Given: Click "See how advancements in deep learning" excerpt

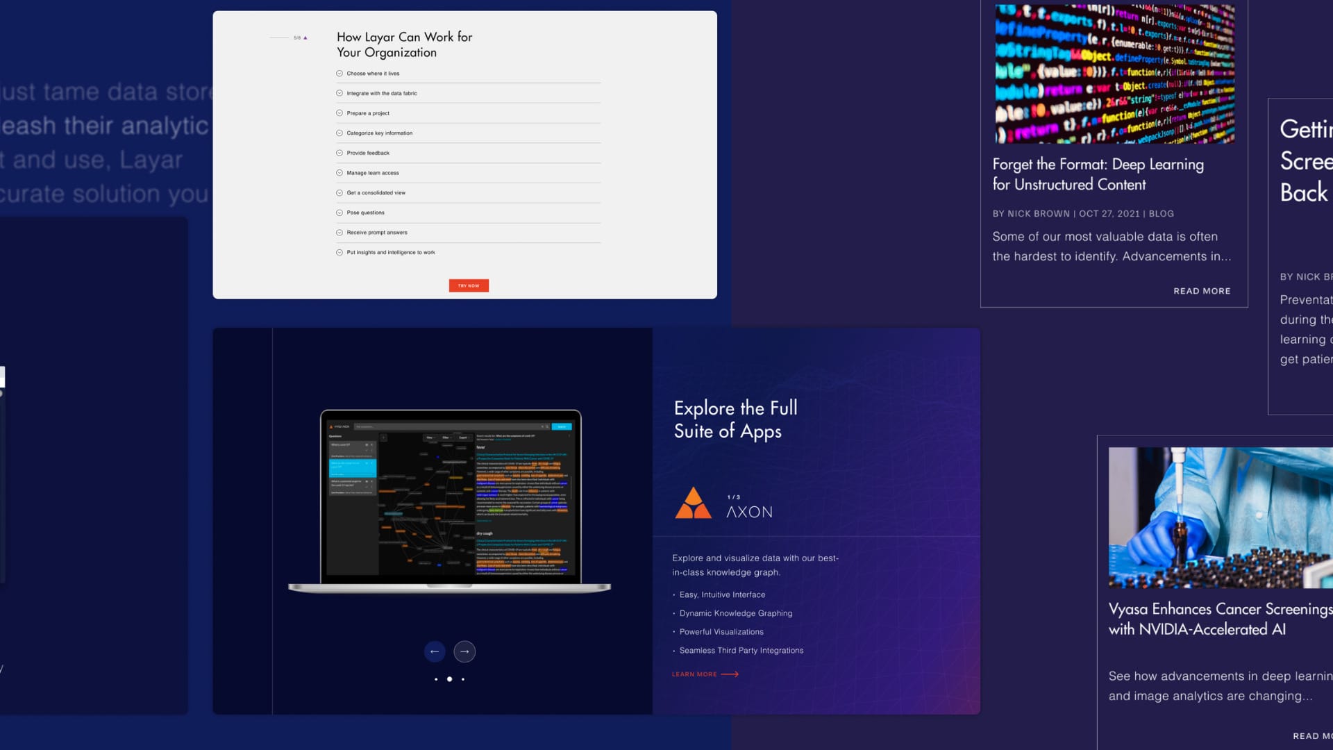Looking at the screenshot, I should tap(1221, 686).
